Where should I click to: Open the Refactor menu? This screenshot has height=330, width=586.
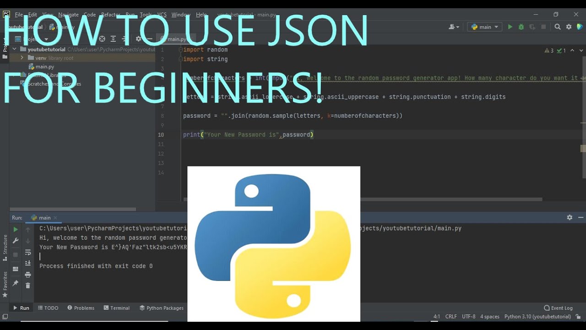pyautogui.click(x=111, y=15)
